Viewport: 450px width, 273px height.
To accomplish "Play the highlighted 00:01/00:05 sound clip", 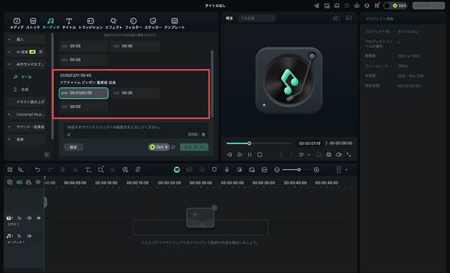I will click(x=84, y=93).
